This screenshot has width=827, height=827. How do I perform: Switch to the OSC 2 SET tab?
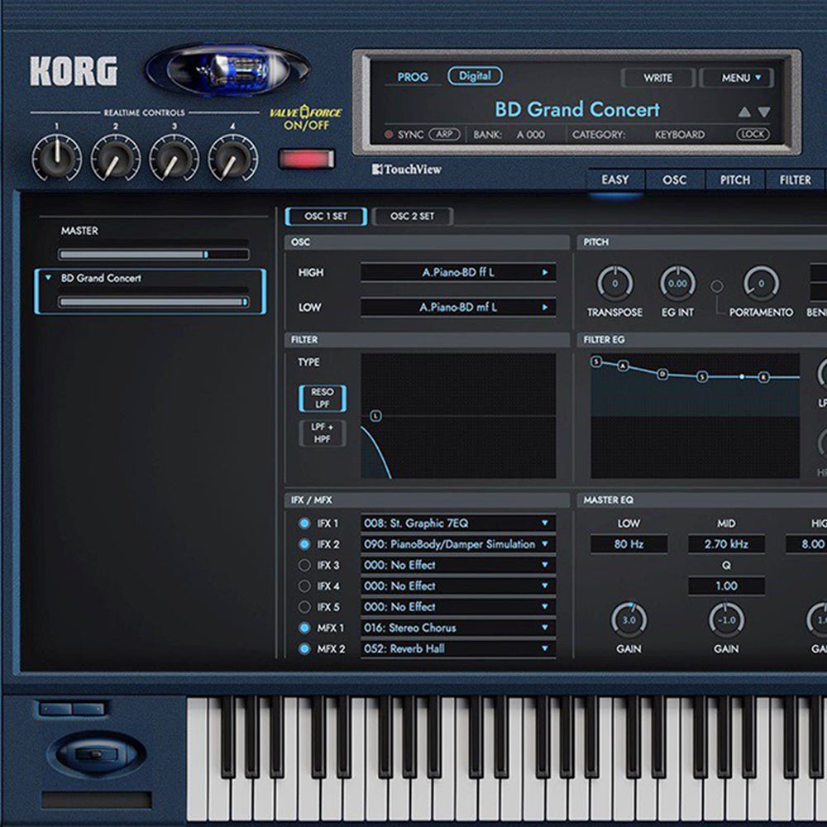pyautogui.click(x=413, y=216)
